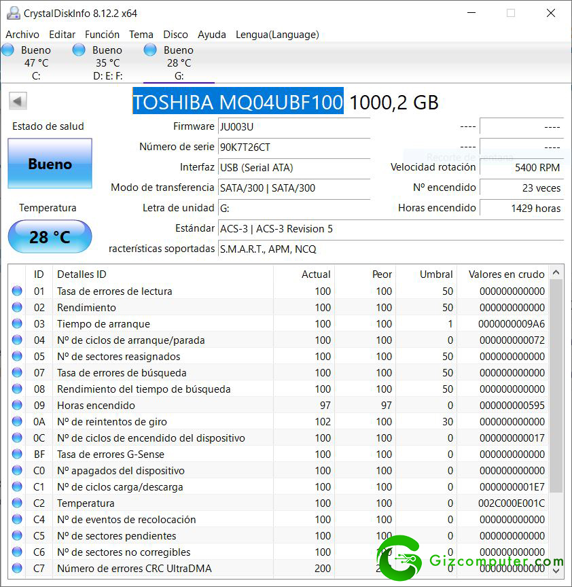Click status orb for sectores pendientes row
The width and height of the screenshot is (572, 587).
[x=17, y=536]
